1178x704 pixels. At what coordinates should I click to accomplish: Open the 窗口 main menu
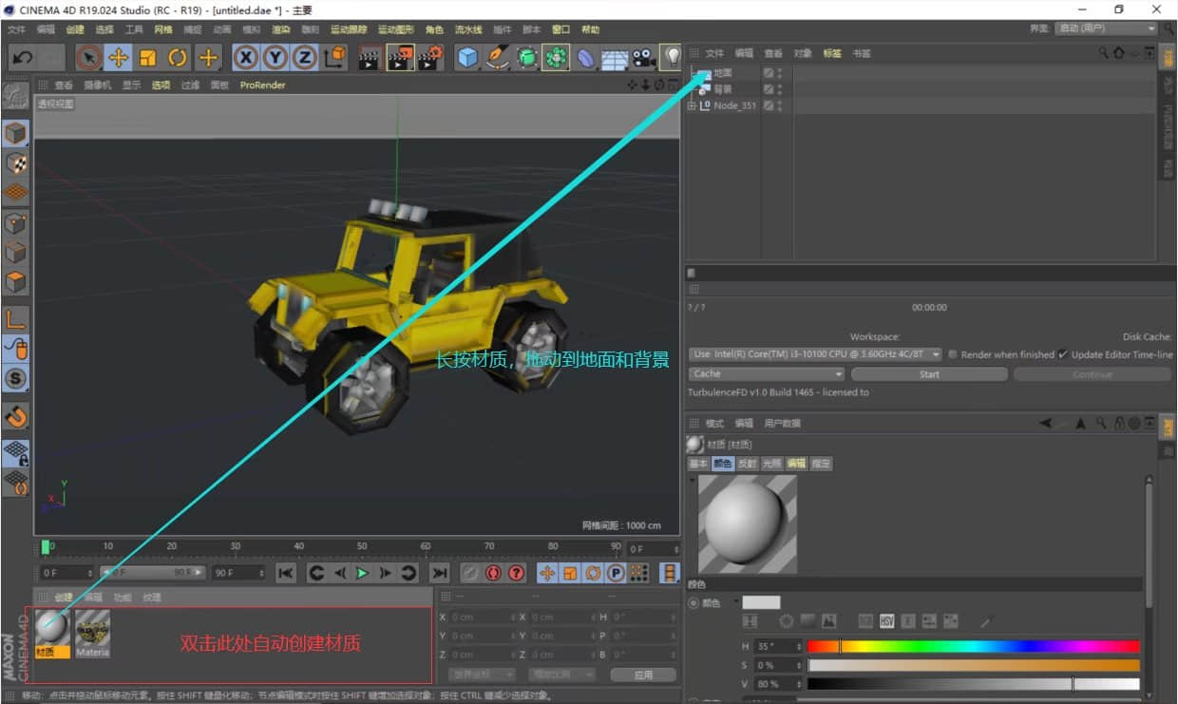[560, 29]
